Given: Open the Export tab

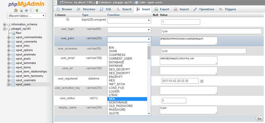Looking at the screenshot, I should pos(162,9).
